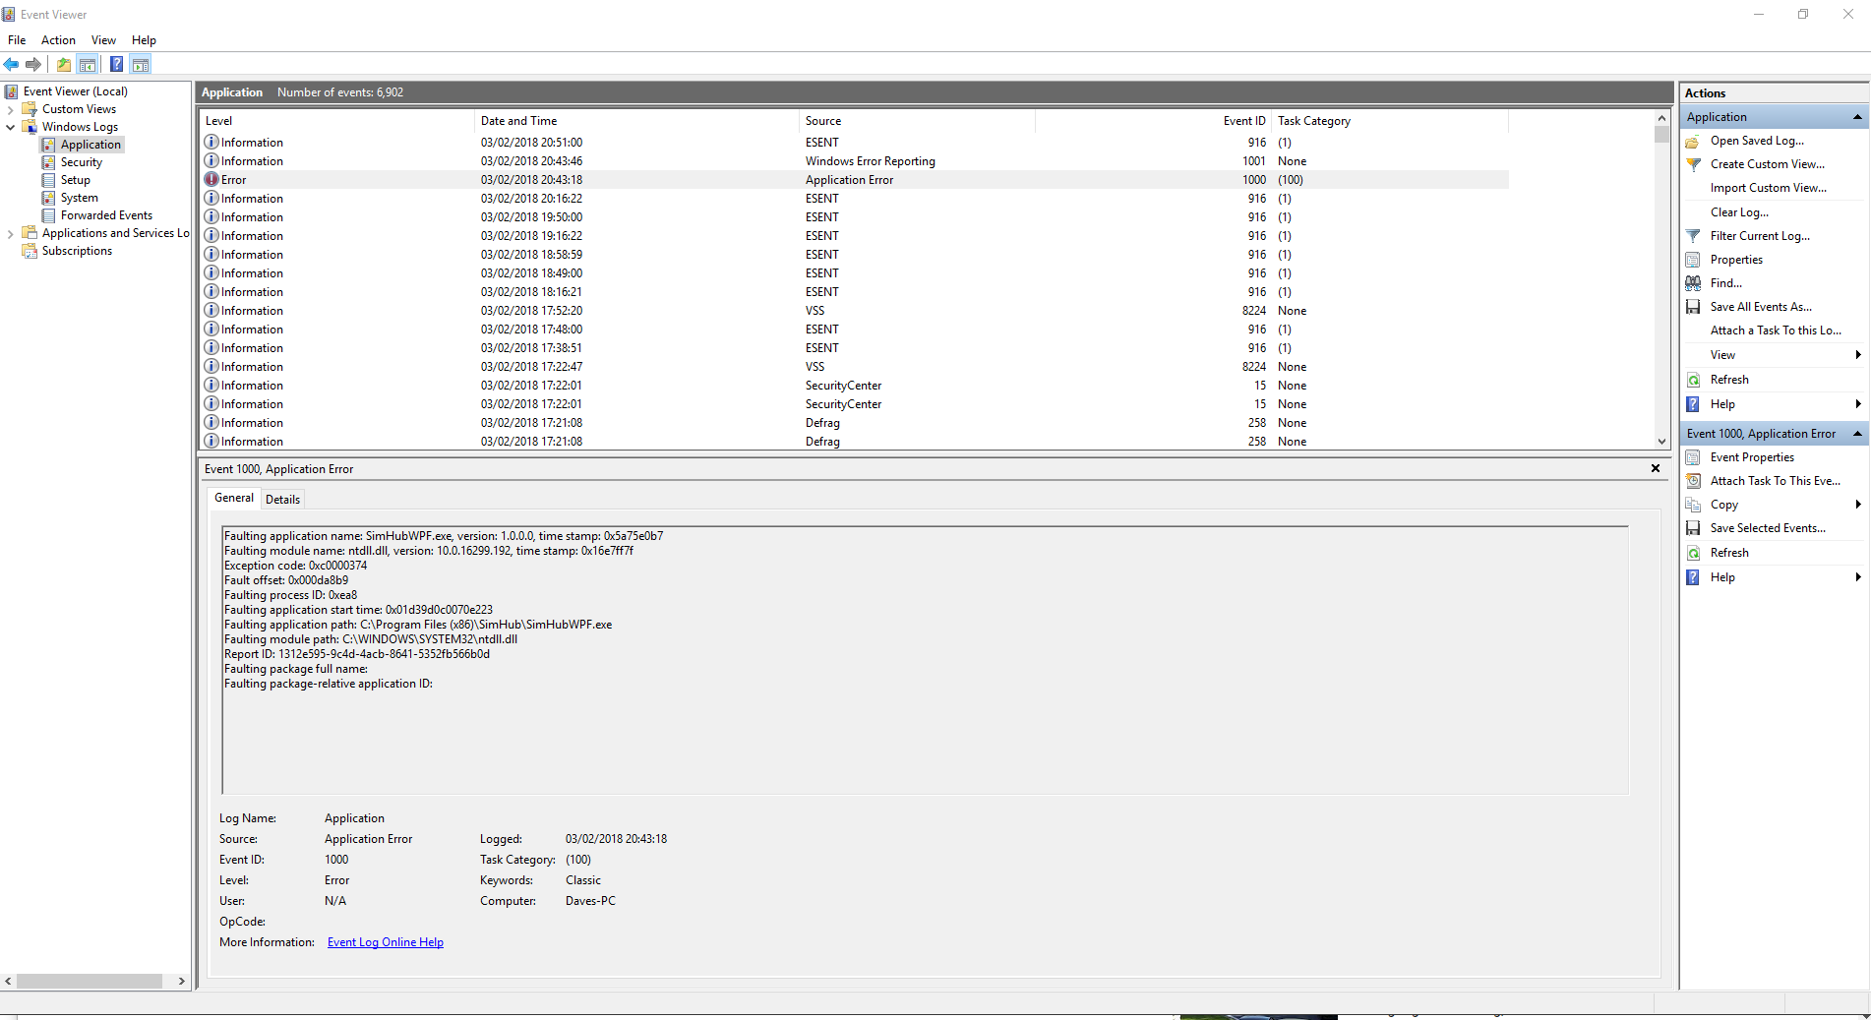Click the Find binoculars icon

pyautogui.click(x=1692, y=282)
